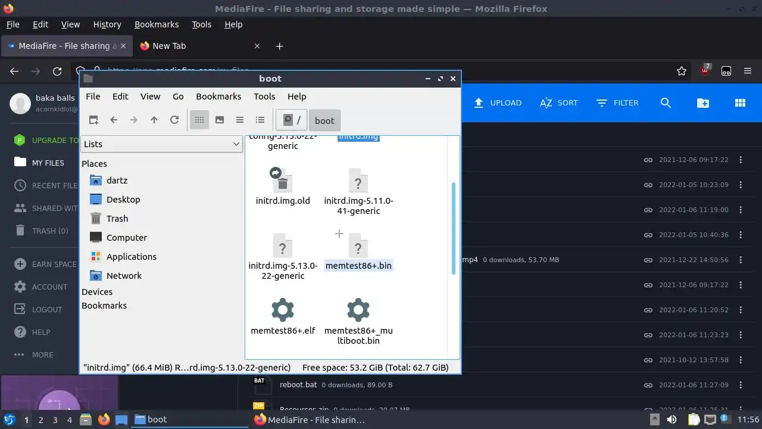Click FILTER in MediaFire toolbar

pyautogui.click(x=617, y=102)
